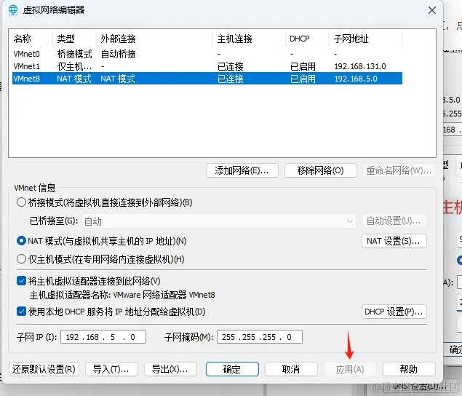Click 导入(T)... button
The image size is (462, 396).
coord(111,369)
